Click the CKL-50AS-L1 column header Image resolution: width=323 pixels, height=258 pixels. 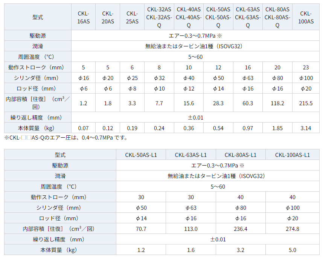[x=141, y=155]
